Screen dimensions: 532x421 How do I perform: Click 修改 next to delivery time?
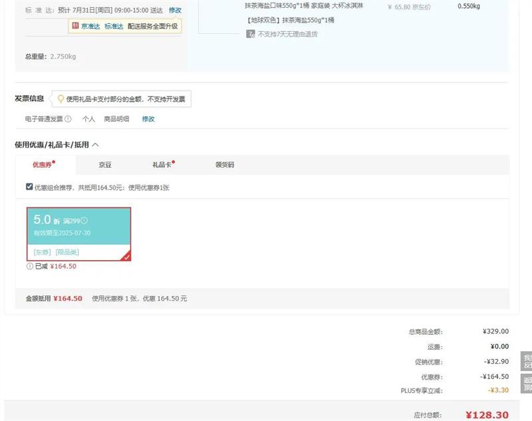175,11
